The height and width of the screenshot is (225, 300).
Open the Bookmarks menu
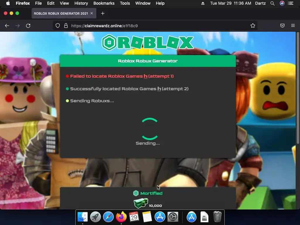(x=104, y=3)
